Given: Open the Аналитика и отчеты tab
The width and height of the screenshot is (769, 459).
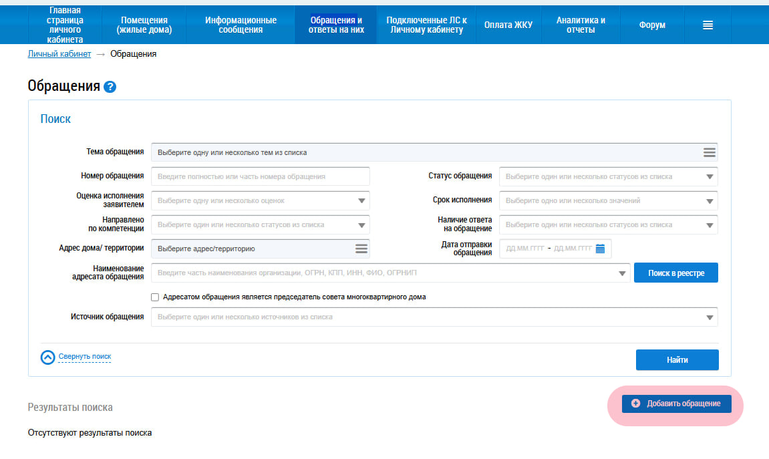Looking at the screenshot, I should (581, 25).
